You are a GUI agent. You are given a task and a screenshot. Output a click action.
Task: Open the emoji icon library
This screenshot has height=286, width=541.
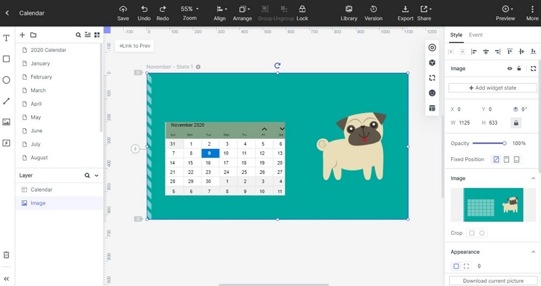432,93
